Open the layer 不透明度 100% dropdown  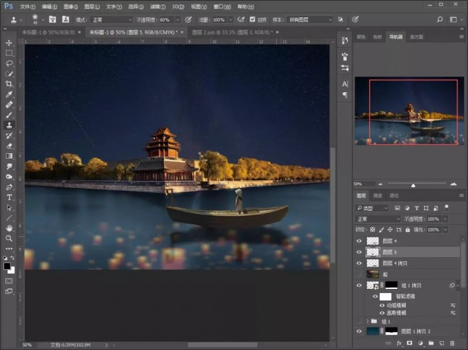point(445,219)
